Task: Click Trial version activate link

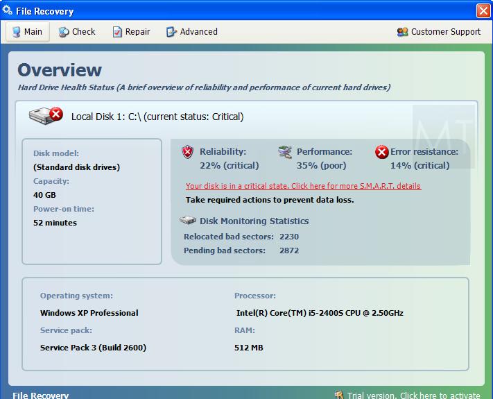Action: coord(413,396)
